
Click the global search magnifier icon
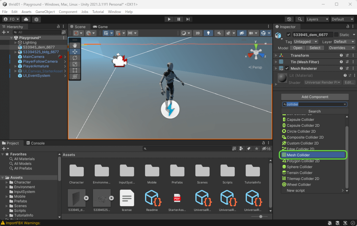[300, 19]
